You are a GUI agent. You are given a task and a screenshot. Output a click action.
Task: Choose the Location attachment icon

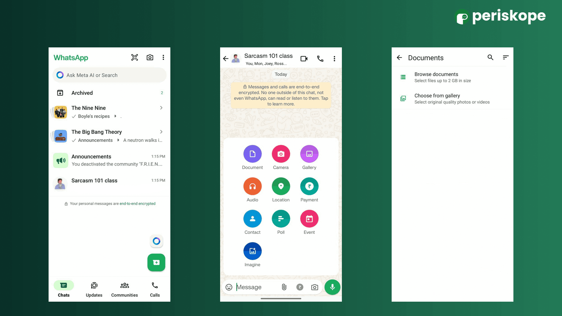281,186
